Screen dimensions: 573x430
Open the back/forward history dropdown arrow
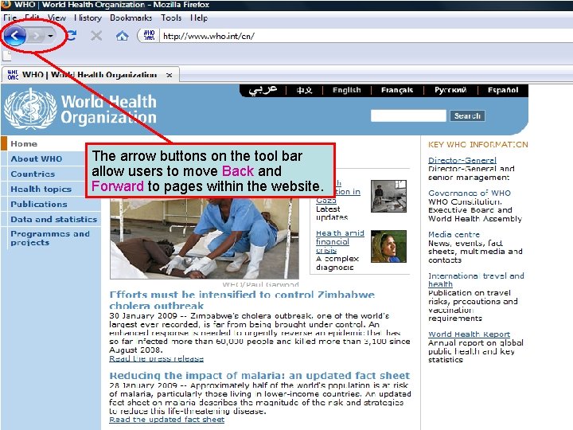point(50,36)
